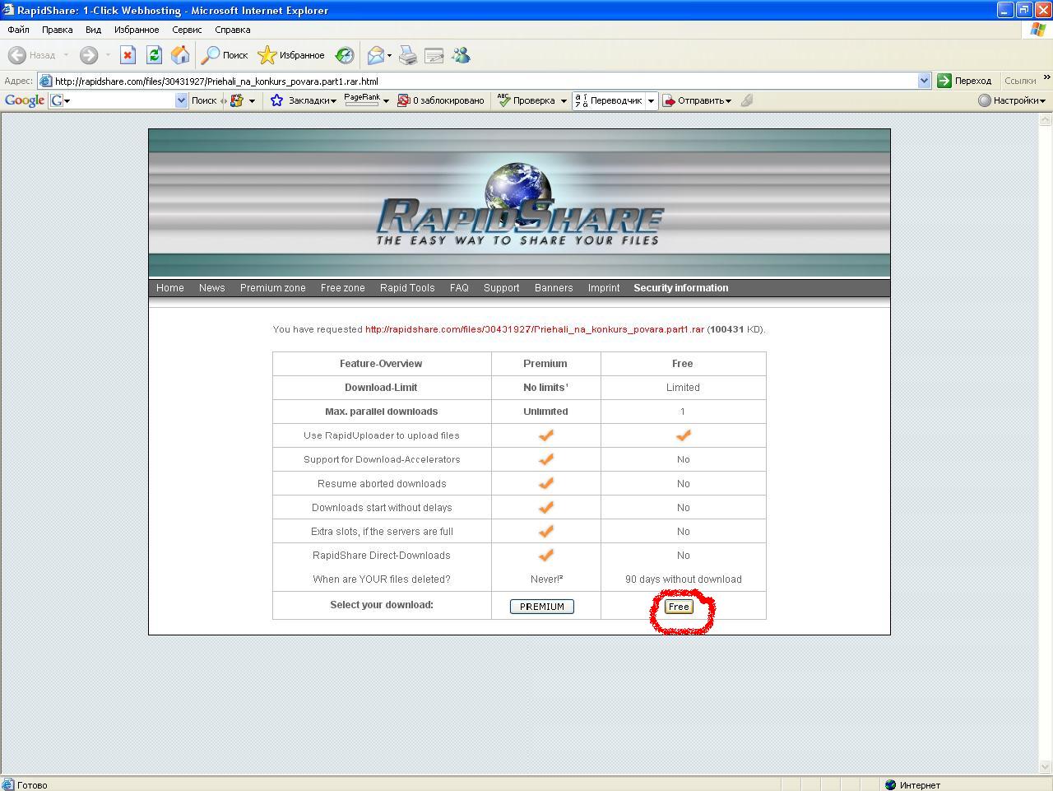Open the History clock icon
Screen dimensions: 1053x791
tap(345, 55)
